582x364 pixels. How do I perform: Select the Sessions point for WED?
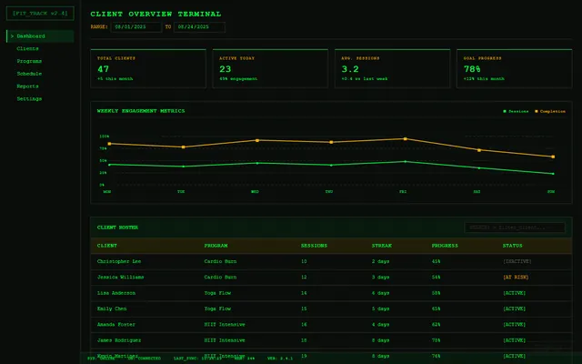coord(257,163)
